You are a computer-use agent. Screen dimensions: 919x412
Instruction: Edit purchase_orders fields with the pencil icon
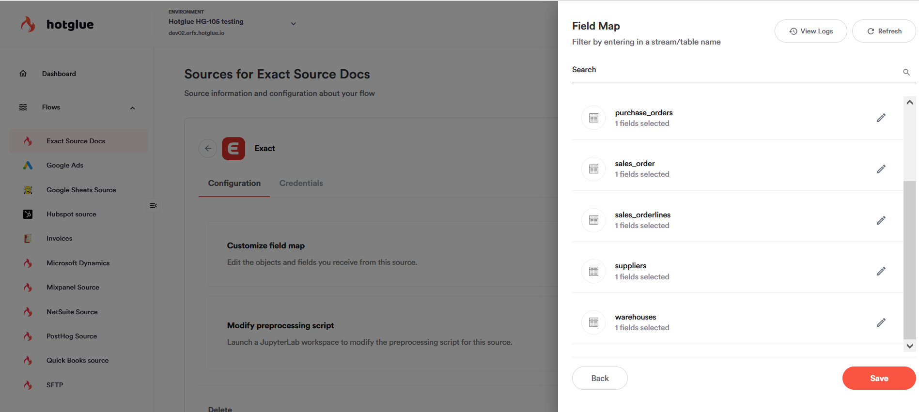(881, 118)
